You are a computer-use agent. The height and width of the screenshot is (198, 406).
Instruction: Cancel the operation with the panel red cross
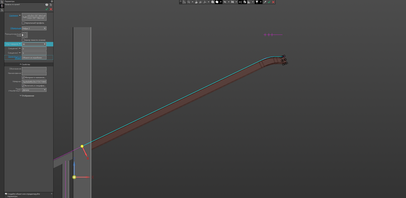pos(51,9)
